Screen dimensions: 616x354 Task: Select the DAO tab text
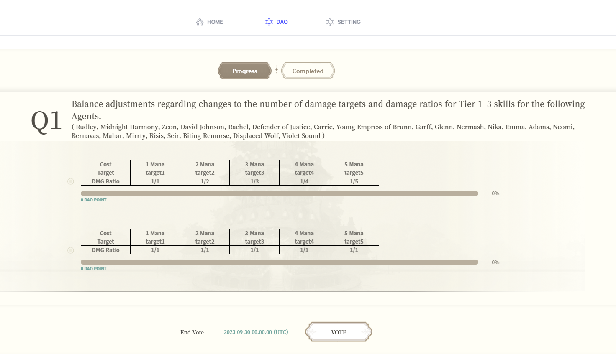(x=282, y=22)
